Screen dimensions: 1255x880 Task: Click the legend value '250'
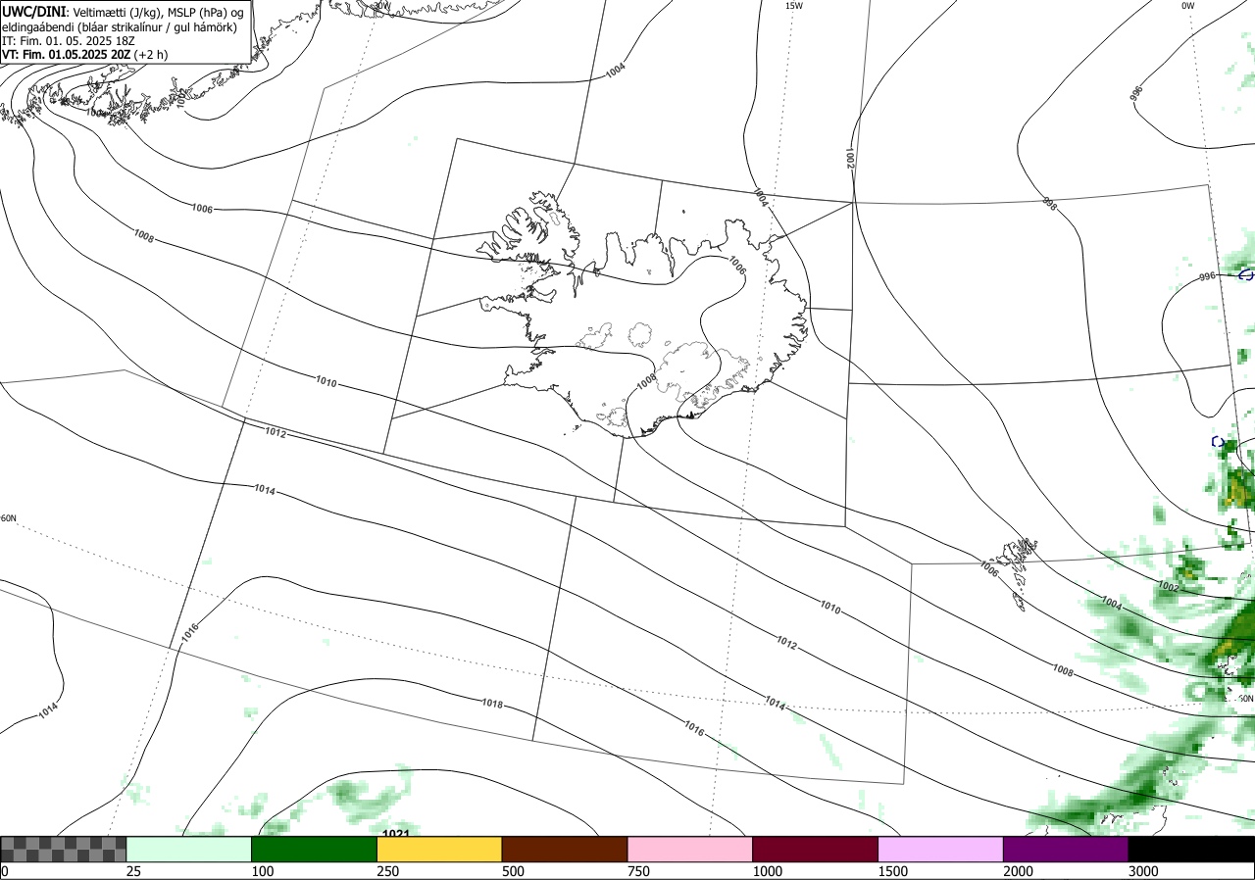pos(387,871)
